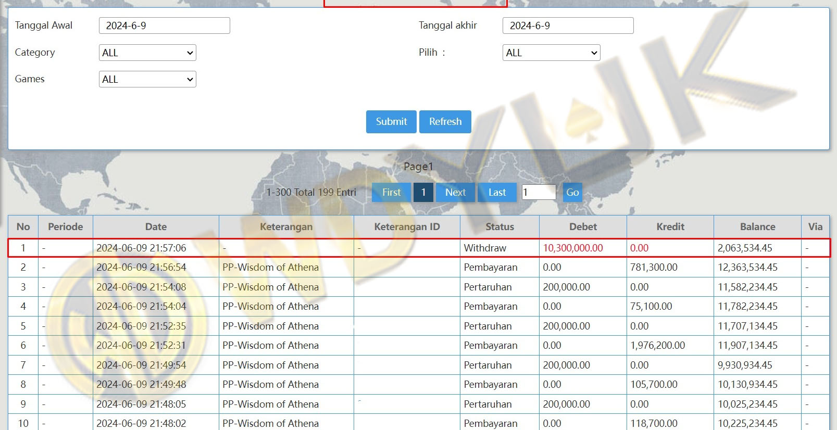Click balance 9,930,934.45
This screenshot has width=837, height=430.
point(745,365)
